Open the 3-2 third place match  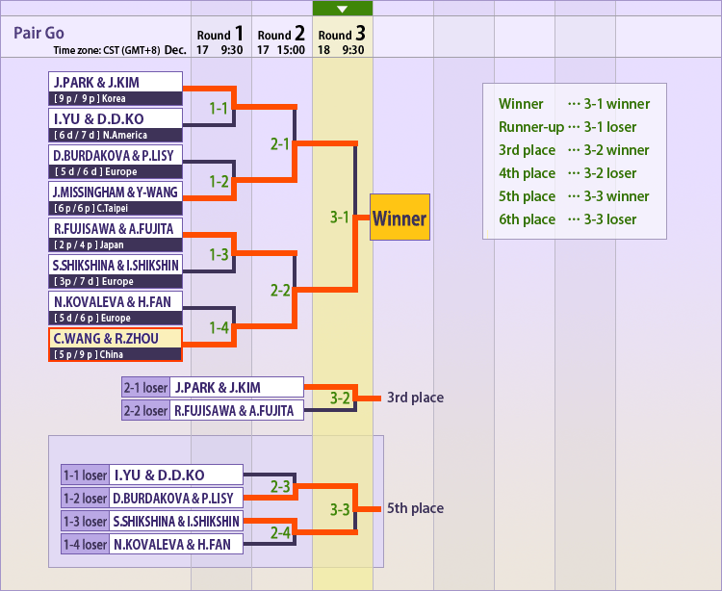coord(340,397)
